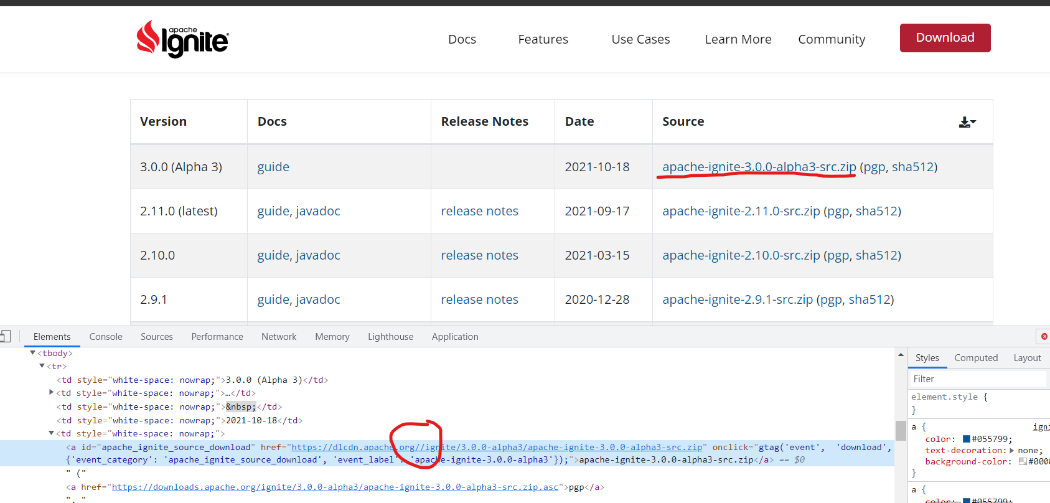Screen dimensions: 1050x503
Task: Open the guide link in the 2.10.0 row
Action: (x=273, y=255)
